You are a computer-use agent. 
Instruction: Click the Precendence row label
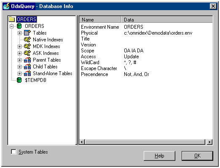coord(94,74)
